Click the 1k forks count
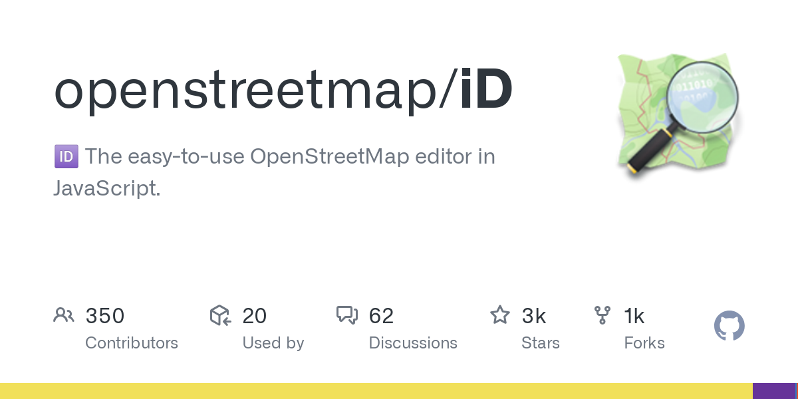Viewport: 798px width, 399px height. pyautogui.click(x=634, y=316)
